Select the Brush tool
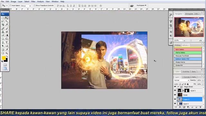The height and width of the screenshot is (116, 206). click(x=7, y=29)
